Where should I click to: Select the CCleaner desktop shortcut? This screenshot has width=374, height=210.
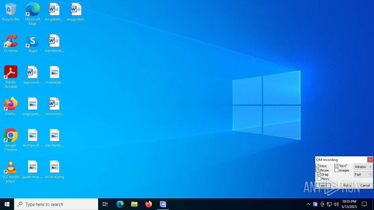click(11, 44)
